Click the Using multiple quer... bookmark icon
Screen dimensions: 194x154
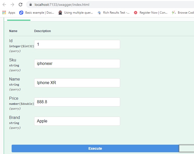pyautogui.click(x=60, y=13)
